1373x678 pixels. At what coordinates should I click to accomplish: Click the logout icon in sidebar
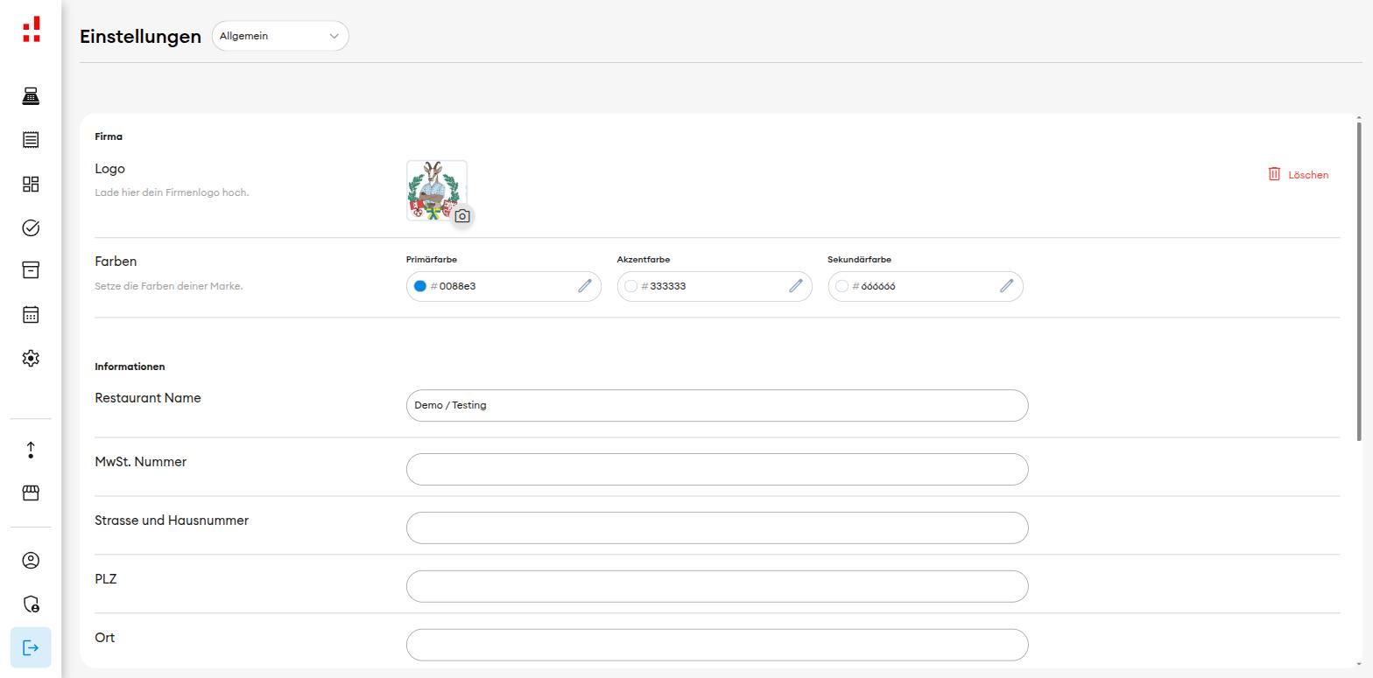[31, 647]
